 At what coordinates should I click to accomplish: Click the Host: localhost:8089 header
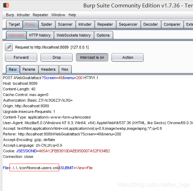[x=20, y=83]
